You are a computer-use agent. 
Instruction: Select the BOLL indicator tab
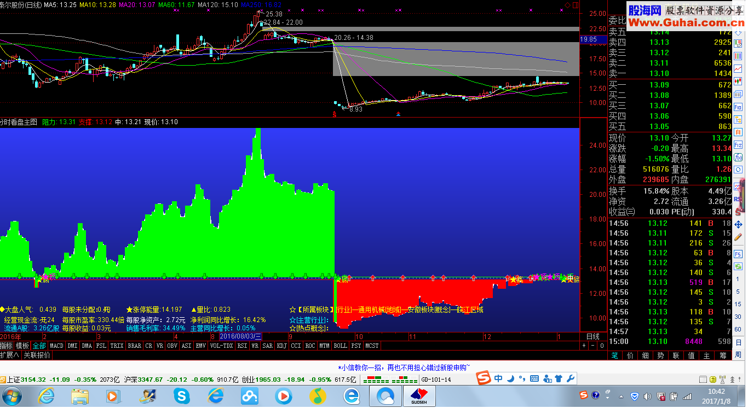340,346
